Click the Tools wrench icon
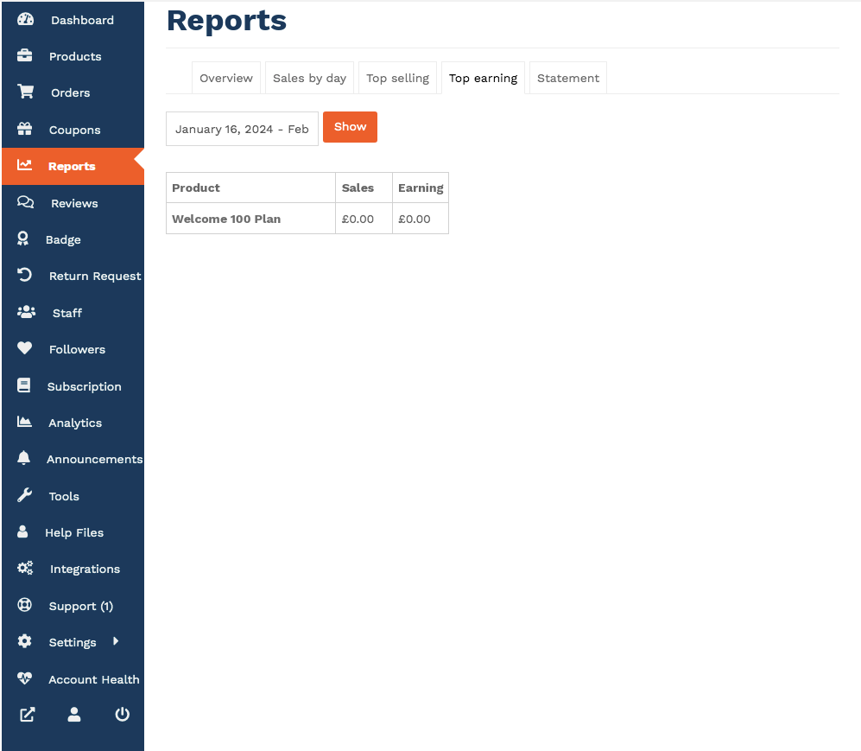 tap(25, 496)
